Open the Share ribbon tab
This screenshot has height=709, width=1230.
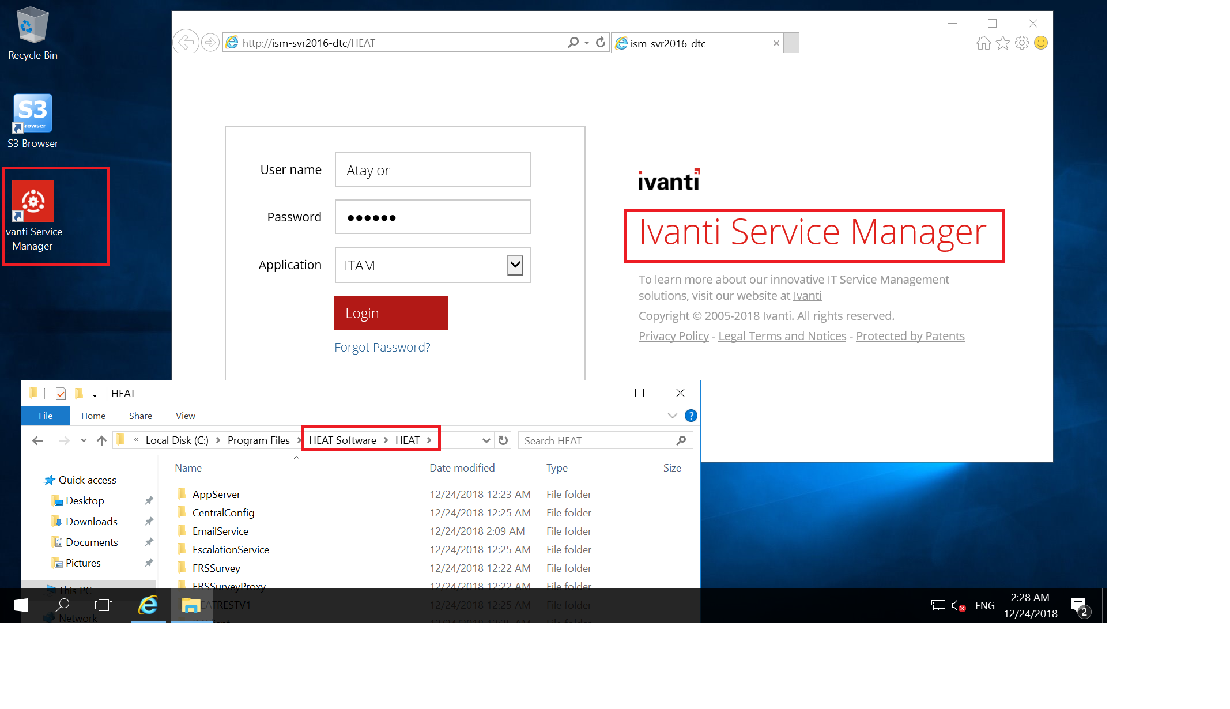pyautogui.click(x=140, y=416)
